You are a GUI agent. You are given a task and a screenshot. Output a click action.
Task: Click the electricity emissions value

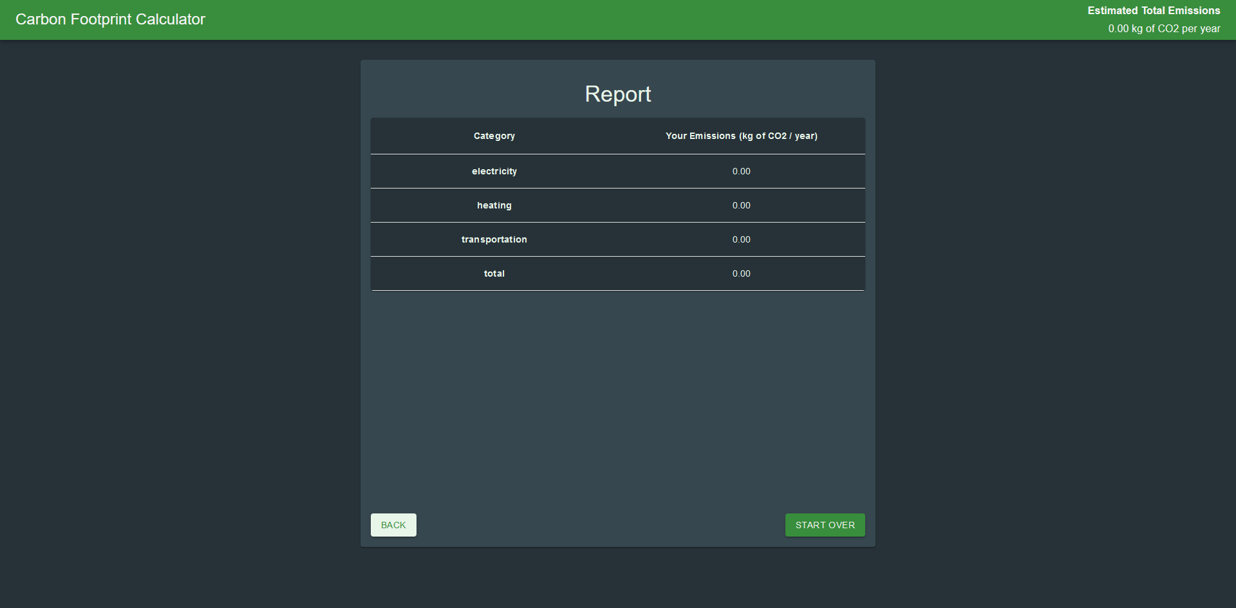(741, 171)
